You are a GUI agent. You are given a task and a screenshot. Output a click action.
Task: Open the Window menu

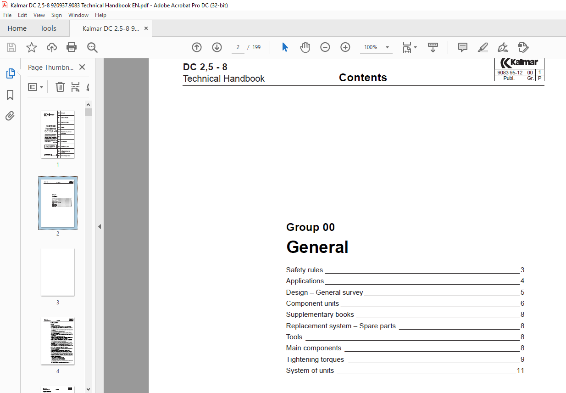click(78, 15)
